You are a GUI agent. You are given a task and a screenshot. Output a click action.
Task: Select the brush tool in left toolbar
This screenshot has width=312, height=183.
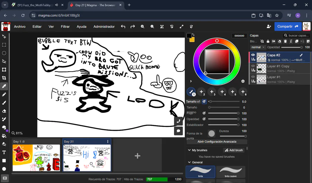click(x=4, y=103)
